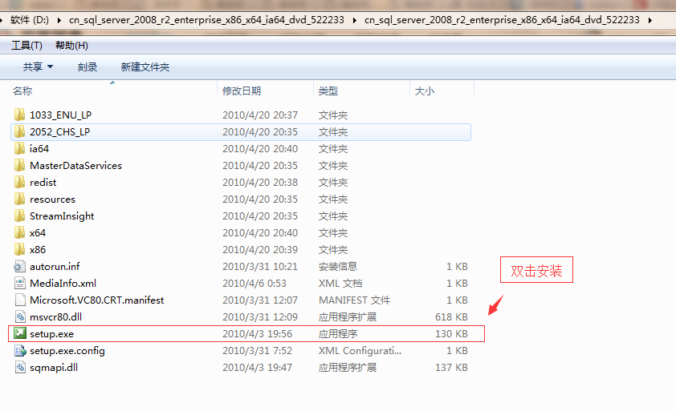Expand the arrow between the two cn_sql_server breadcrumbs

click(354, 20)
